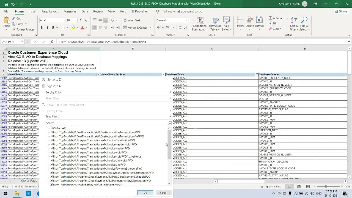The image size is (352, 198).
Task: Open Format as Table gallery
Action: click(215, 24)
